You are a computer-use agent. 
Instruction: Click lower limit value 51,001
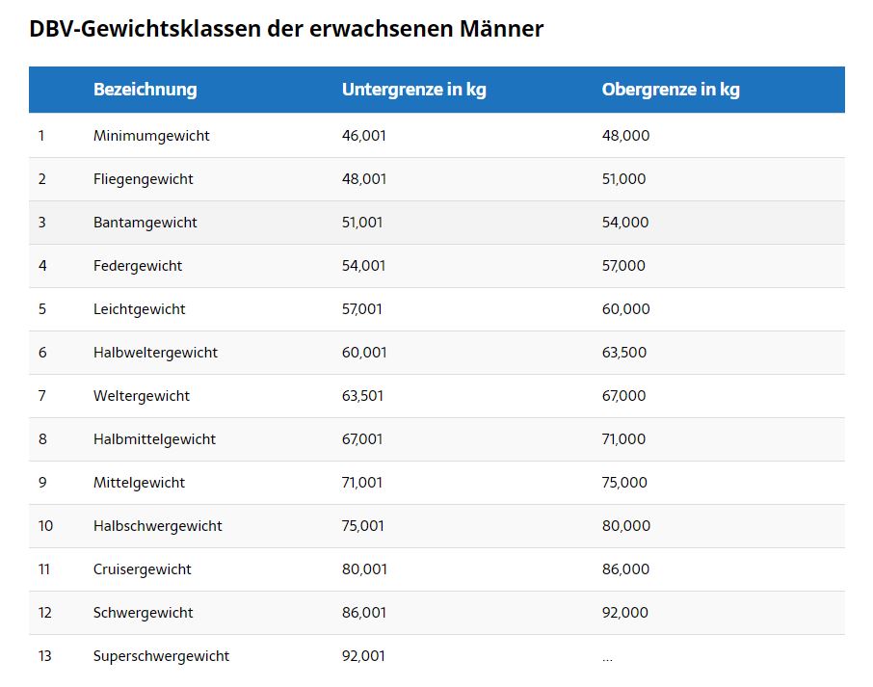362,223
